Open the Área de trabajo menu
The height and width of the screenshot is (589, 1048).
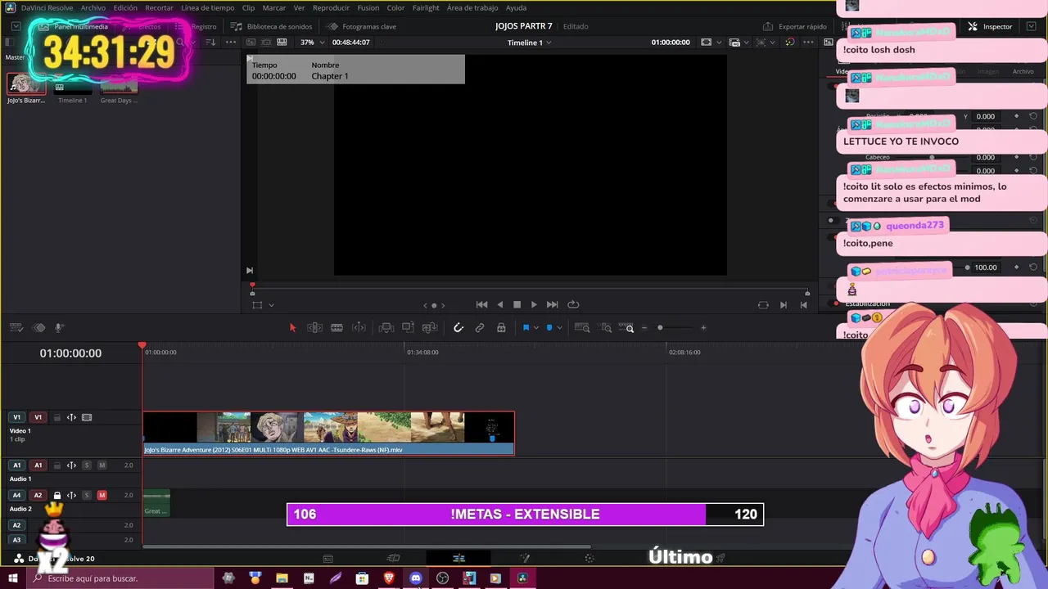[x=472, y=7]
